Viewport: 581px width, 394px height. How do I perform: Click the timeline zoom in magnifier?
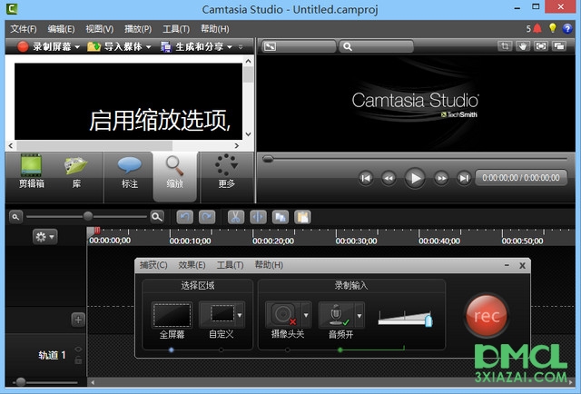(157, 217)
